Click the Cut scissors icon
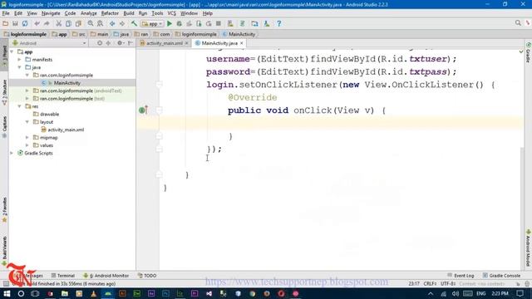This screenshot has width=532, height=299. 58,23
